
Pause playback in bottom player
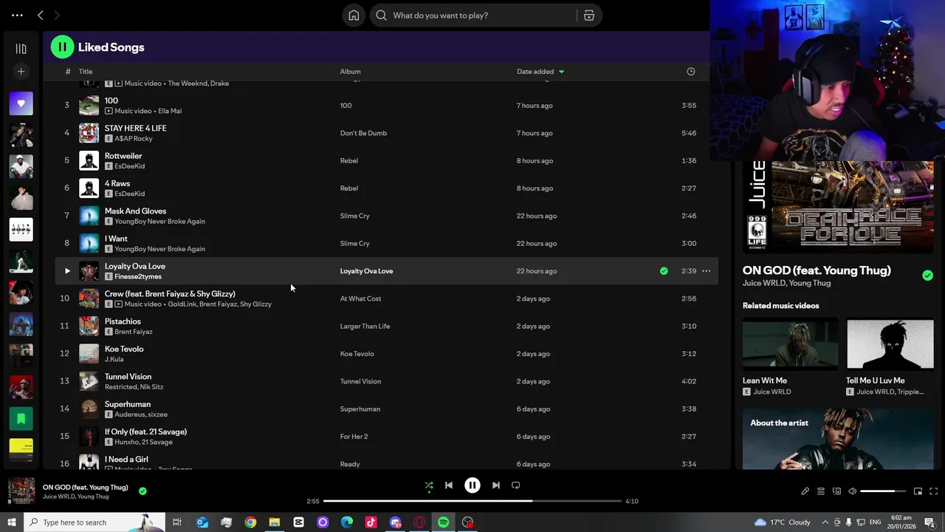click(x=472, y=485)
